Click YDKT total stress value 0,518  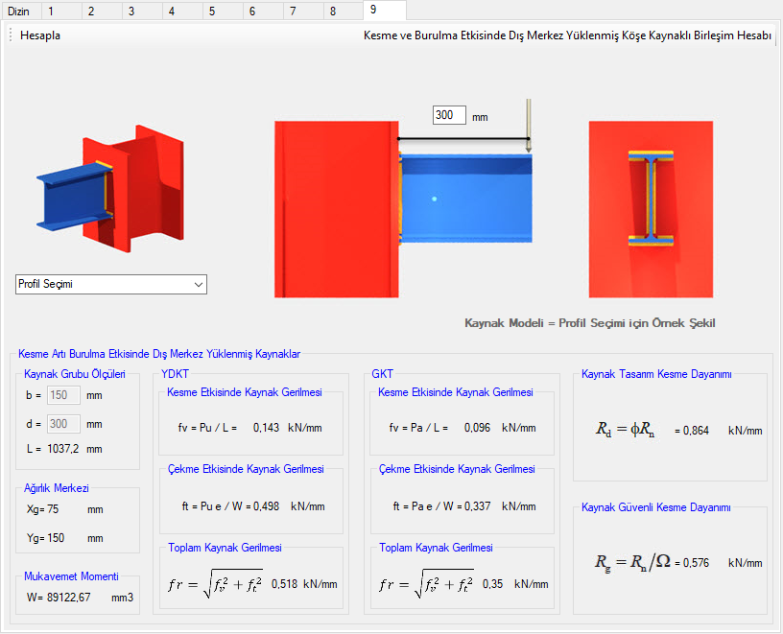(x=285, y=584)
